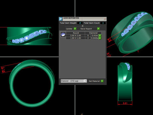Click the 0.41tw weight cell
The height and width of the screenshot is (115, 153).
click(95, 35)
